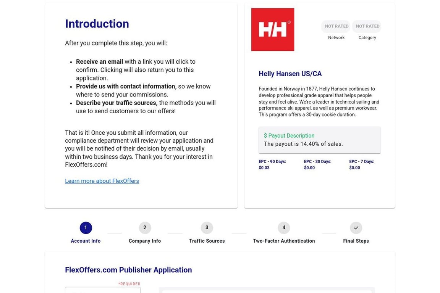Click the Category NOT RATED badge

coord(367,26)
